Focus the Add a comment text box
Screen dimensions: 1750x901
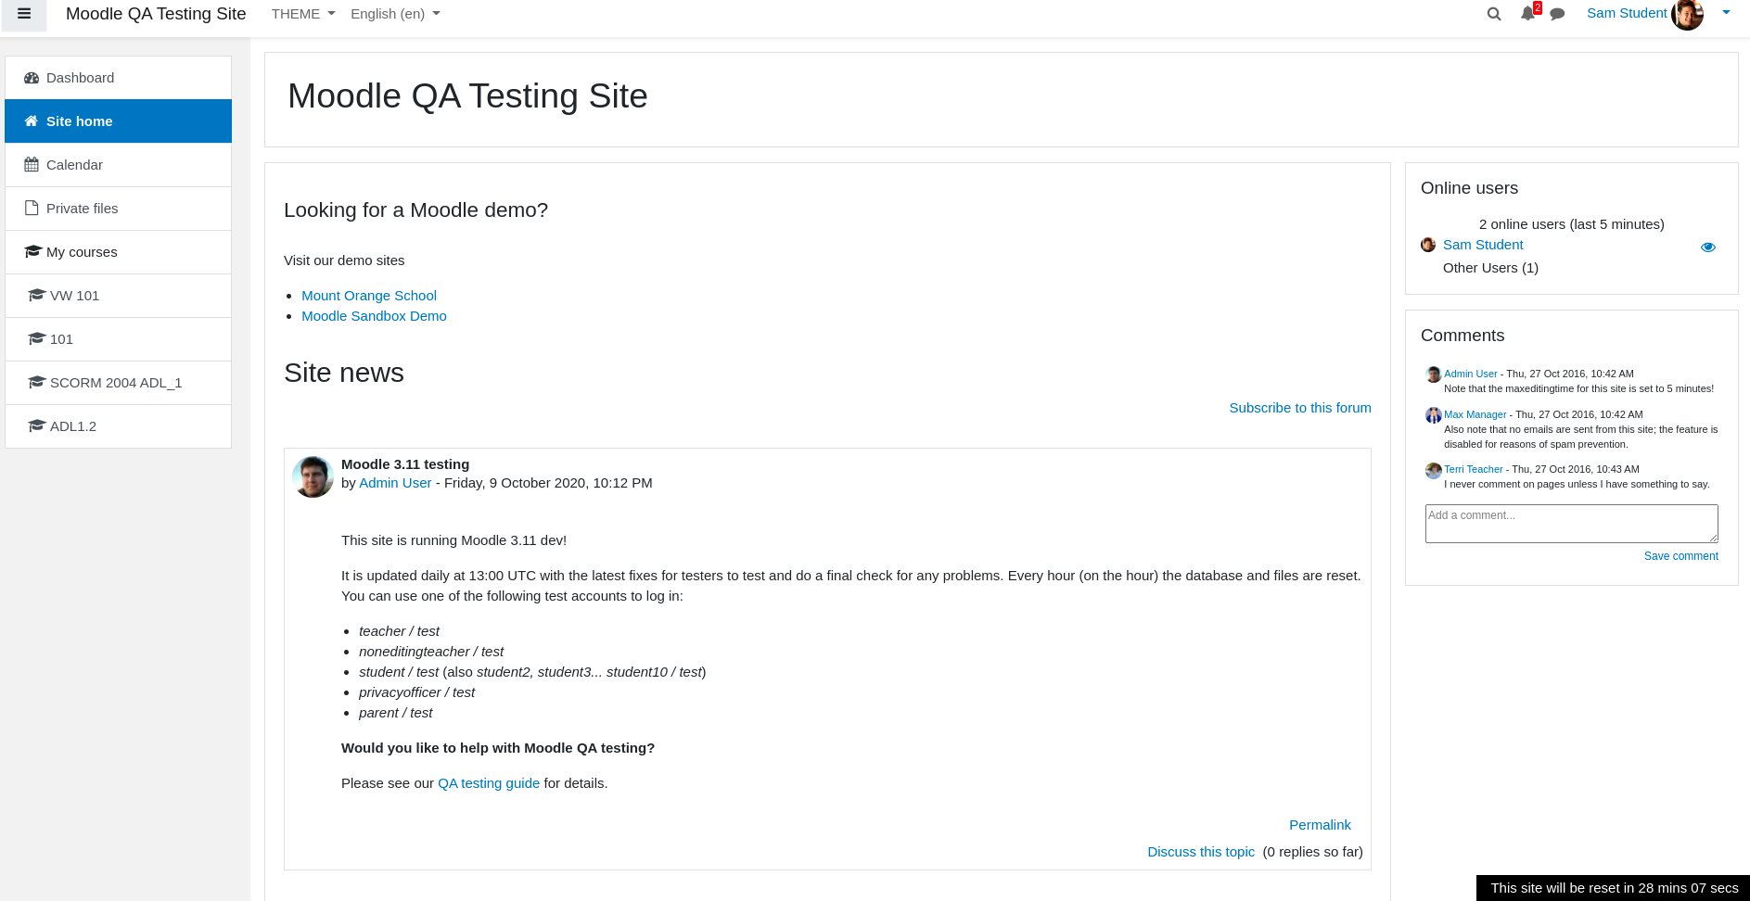[1571, 524]
